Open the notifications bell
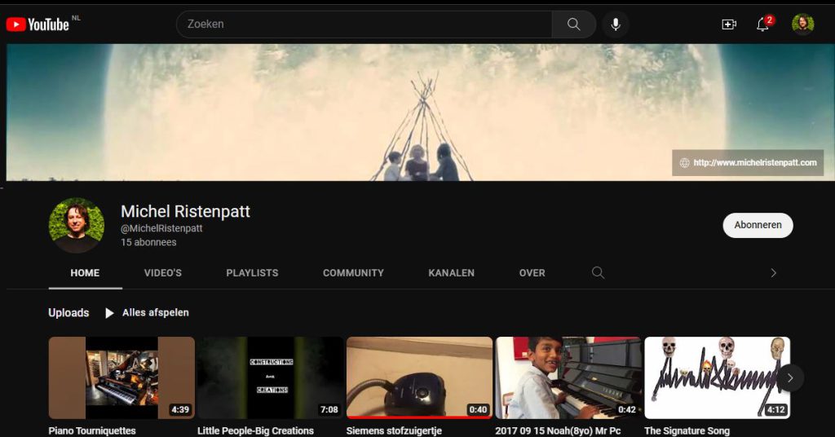The height and width of the screenshot is (437, 835). pos(762,24)
